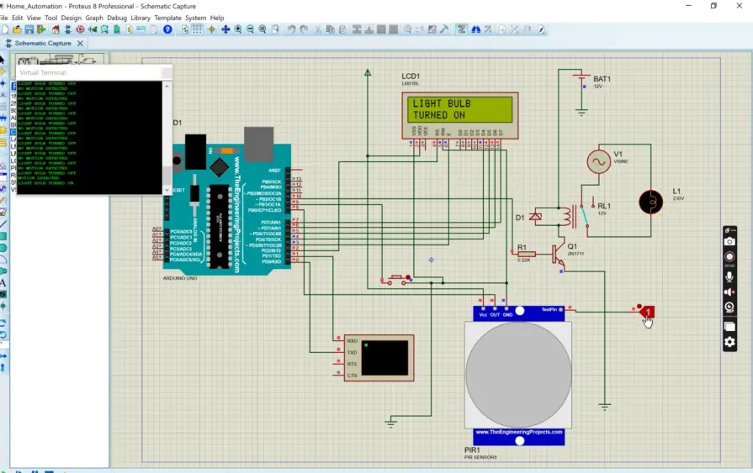Open a project via the folder icon

point(17,29)
